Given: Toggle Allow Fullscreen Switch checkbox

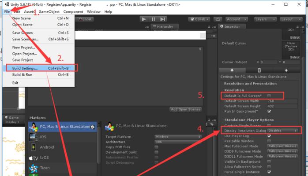Looking at the screenshot, I should [269, 167].
